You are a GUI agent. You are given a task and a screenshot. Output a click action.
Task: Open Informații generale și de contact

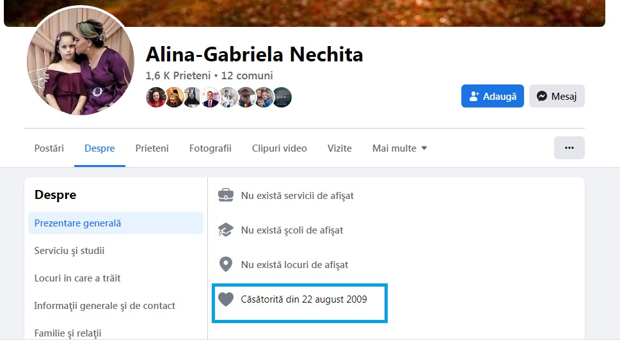(x=104, y=306)
